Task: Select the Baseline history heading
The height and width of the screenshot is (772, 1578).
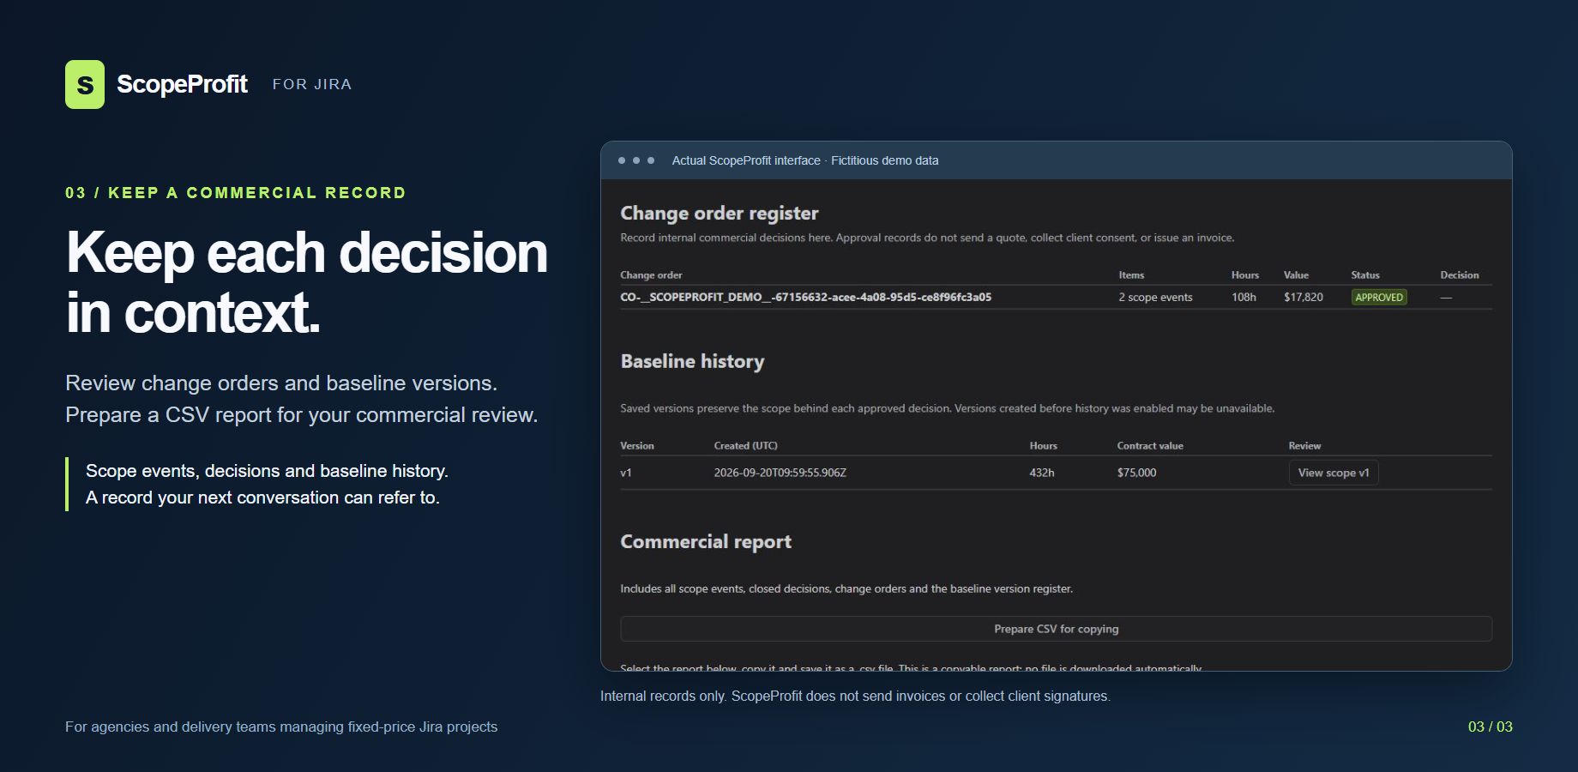Action: point(692,361)
